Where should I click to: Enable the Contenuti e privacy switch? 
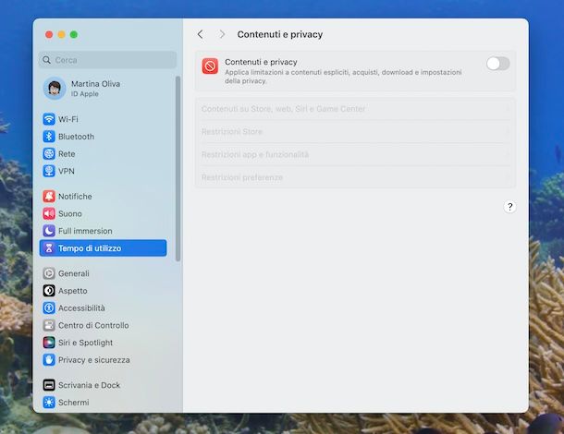click(x=498, y=64)
